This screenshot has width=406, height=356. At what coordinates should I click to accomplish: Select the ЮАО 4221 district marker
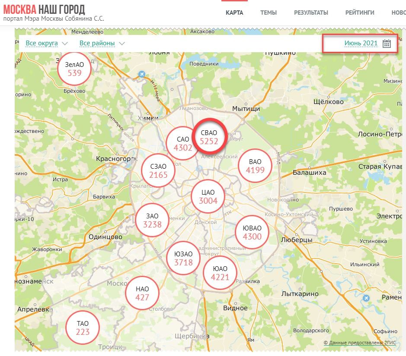[220, 273]
